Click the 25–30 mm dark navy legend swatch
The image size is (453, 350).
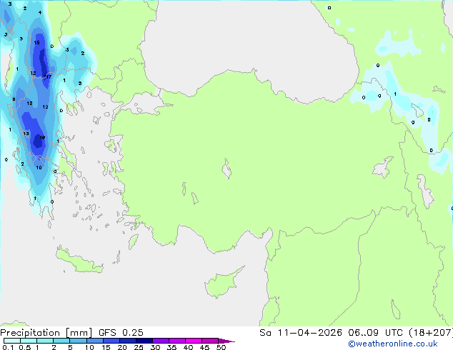point(144,341)
